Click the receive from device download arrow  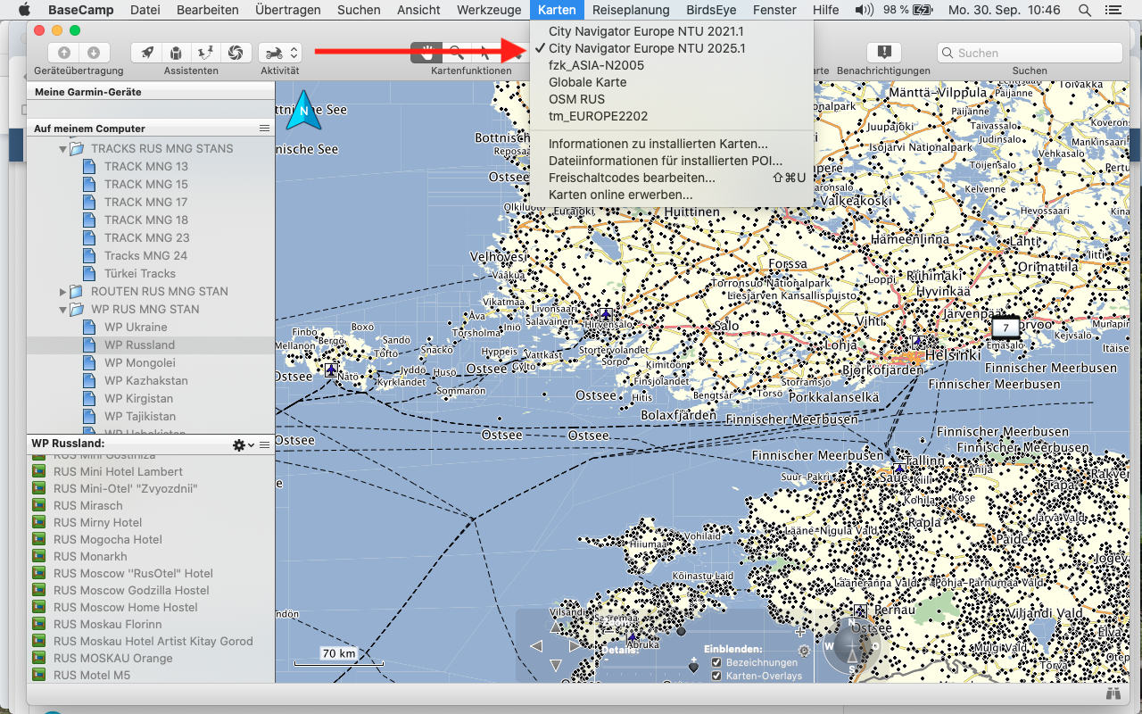[94, 53]
